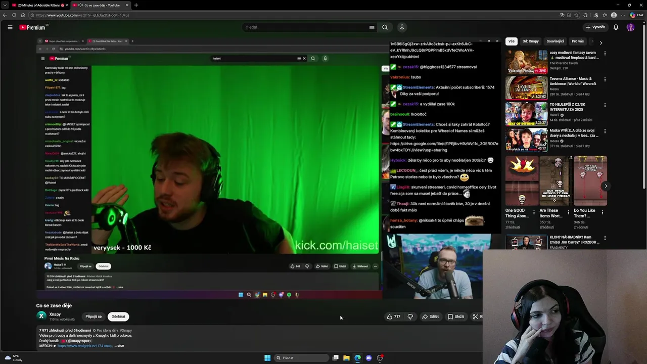Screen dimensions: 647x364
Task: Open options menu for cozy medieval tavern video
Action: [605, 53]
